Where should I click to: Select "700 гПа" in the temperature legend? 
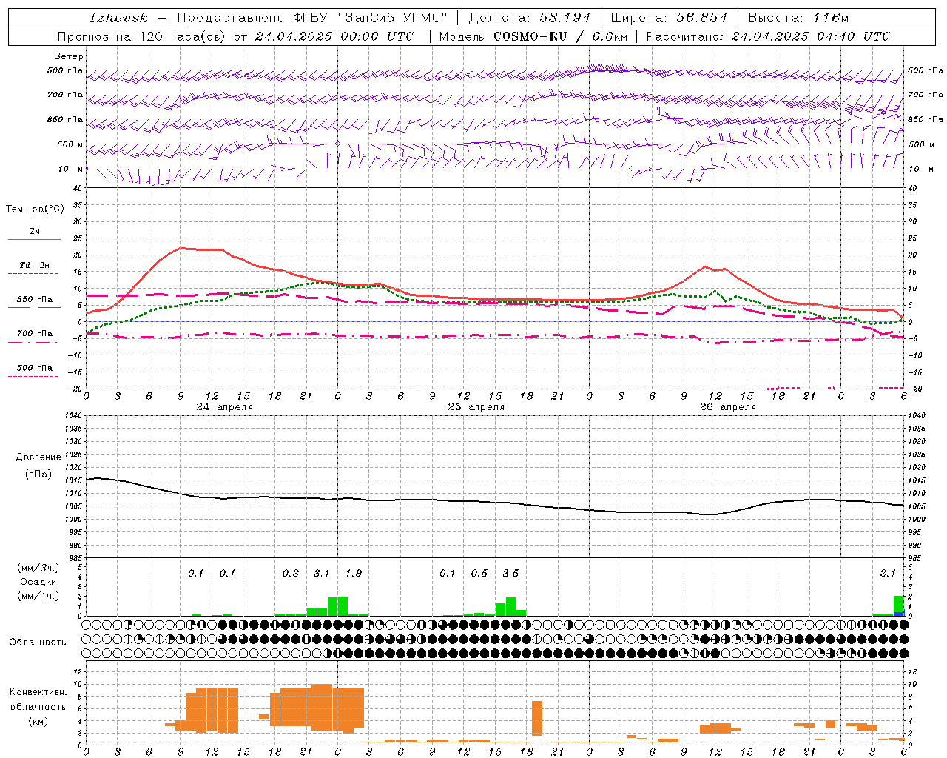coord(35,334)
